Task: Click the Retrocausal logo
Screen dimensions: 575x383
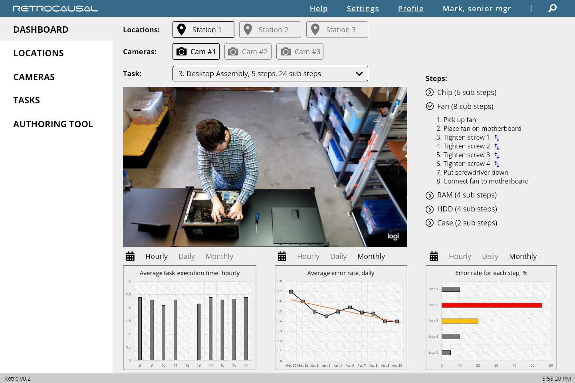Action: (x=55, y=8)
